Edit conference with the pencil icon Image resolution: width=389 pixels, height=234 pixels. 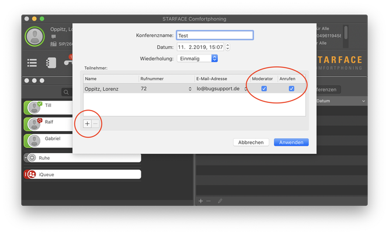[x=220, y=201]
